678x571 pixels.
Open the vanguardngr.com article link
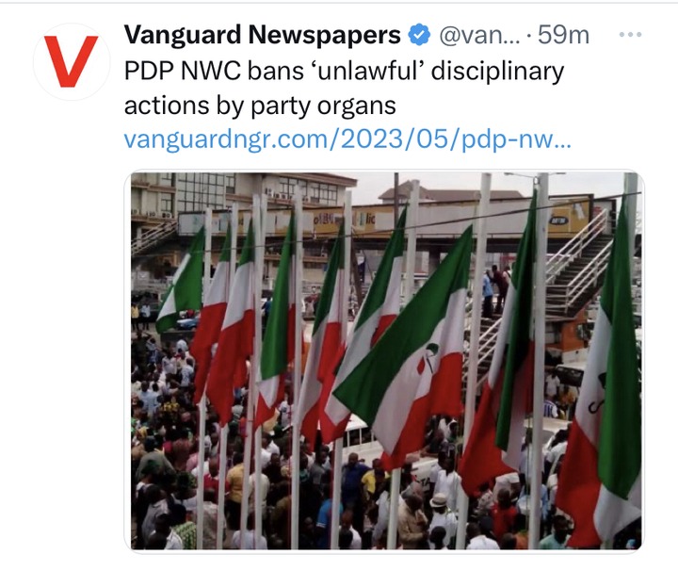(347, 139)
